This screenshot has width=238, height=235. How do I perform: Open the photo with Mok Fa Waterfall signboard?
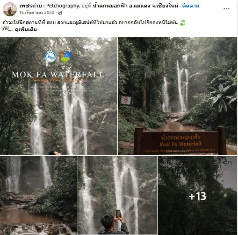tap(177, 96)
